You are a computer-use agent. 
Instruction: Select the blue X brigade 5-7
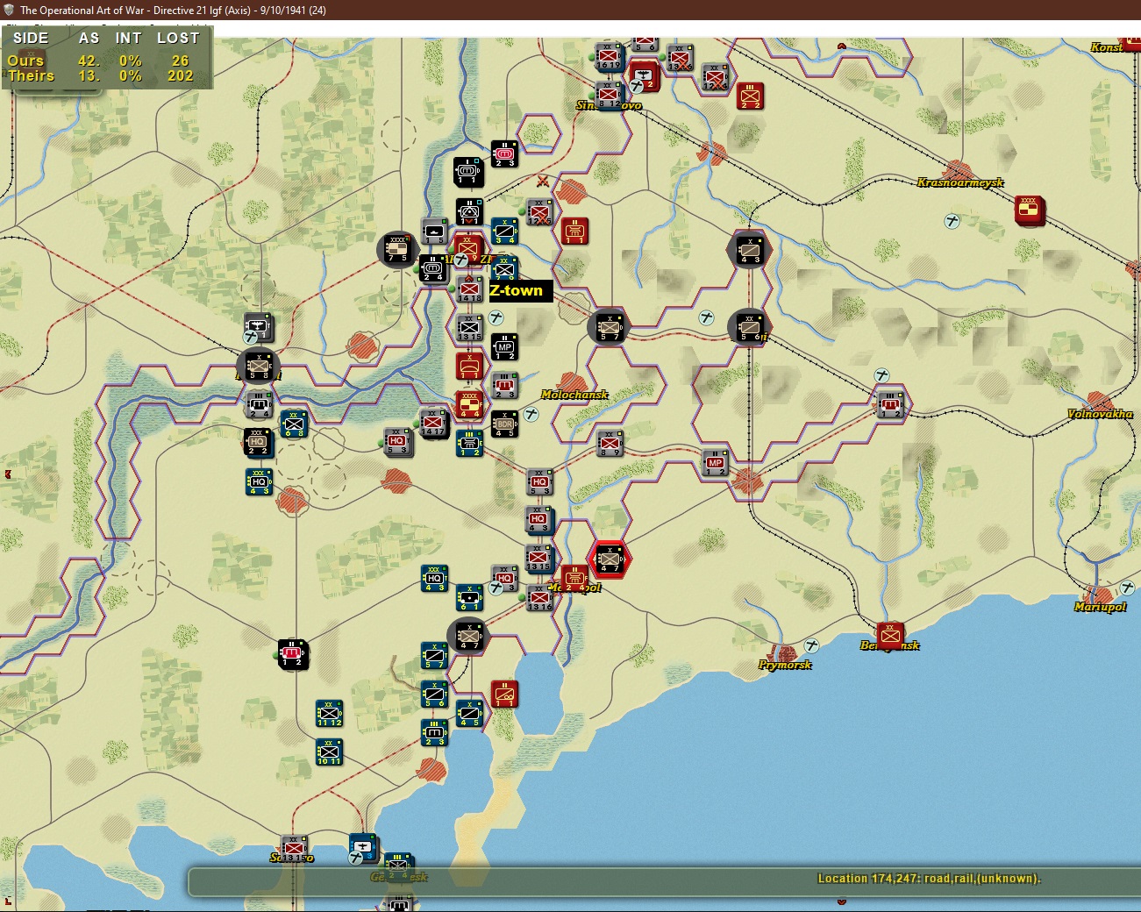click(x=434, y=655)
